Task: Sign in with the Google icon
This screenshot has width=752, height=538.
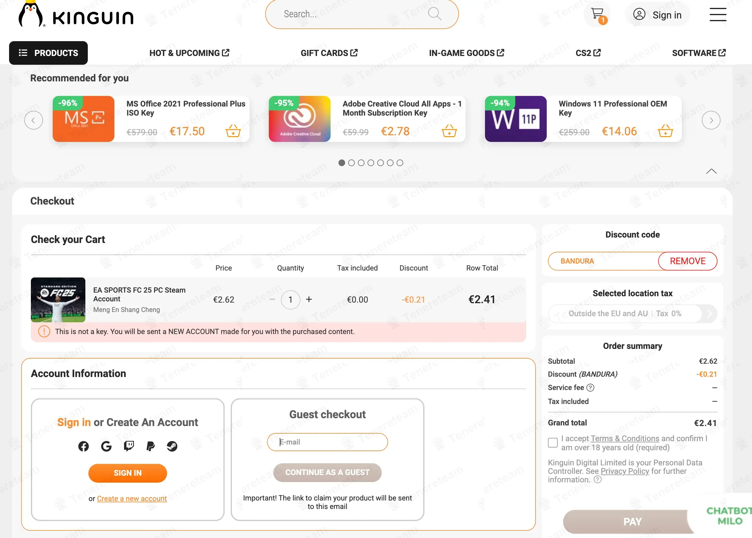Action: click(x=106, y=446)
